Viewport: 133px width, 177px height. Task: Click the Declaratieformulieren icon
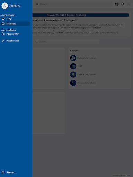click(x=73, y=58)
